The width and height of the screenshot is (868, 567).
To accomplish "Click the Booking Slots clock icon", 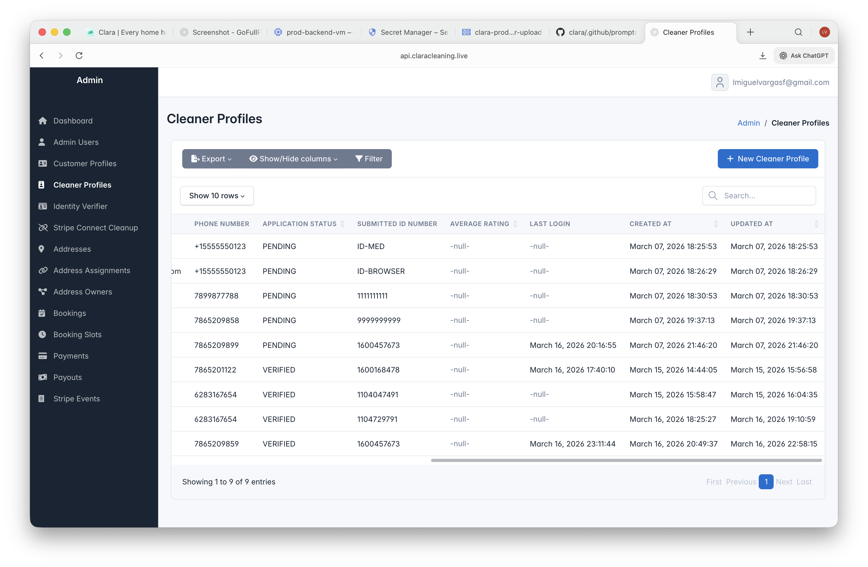I will pos(42,334).
